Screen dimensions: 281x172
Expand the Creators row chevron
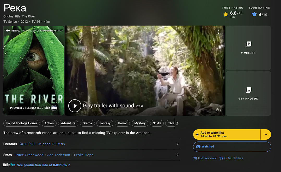pos(178,144)
